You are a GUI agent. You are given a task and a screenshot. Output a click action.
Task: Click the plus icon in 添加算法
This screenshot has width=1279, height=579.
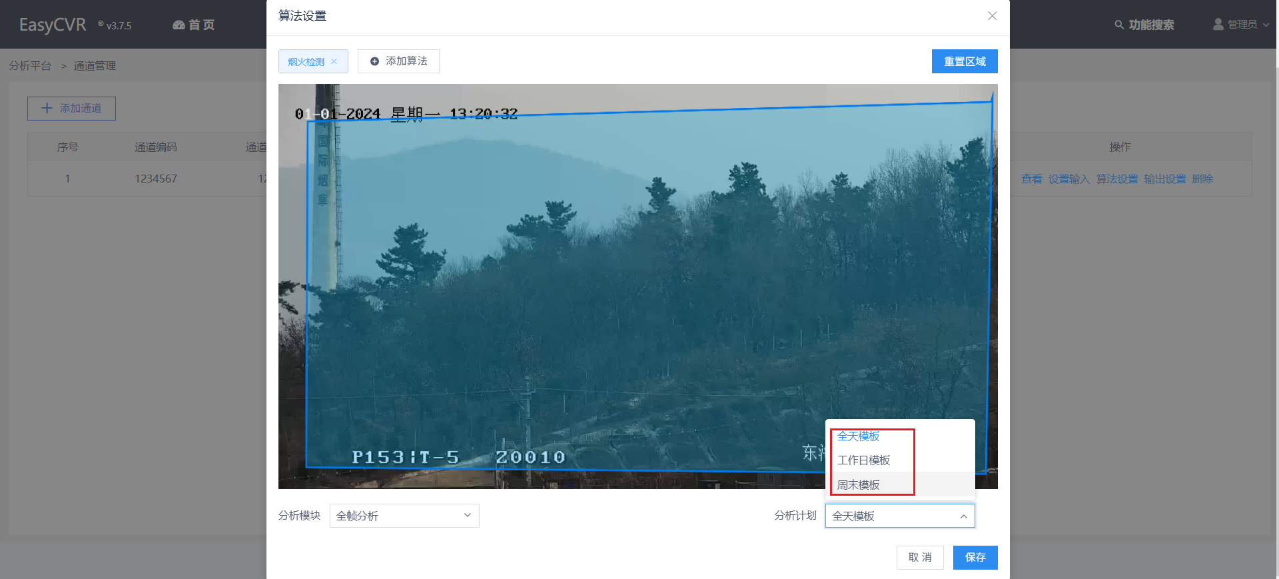374,61
